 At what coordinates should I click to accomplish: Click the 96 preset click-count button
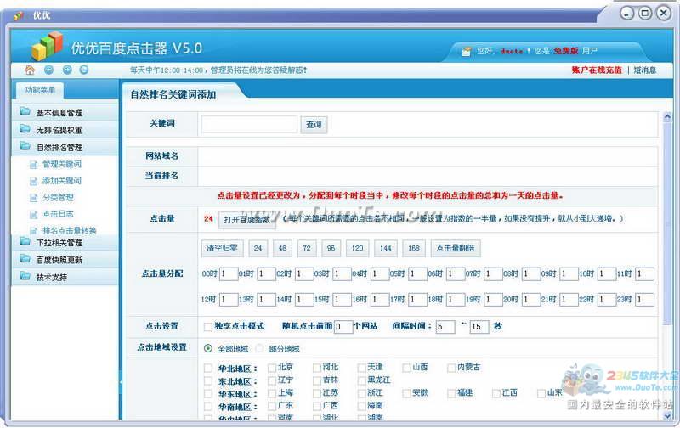[331, 248]
